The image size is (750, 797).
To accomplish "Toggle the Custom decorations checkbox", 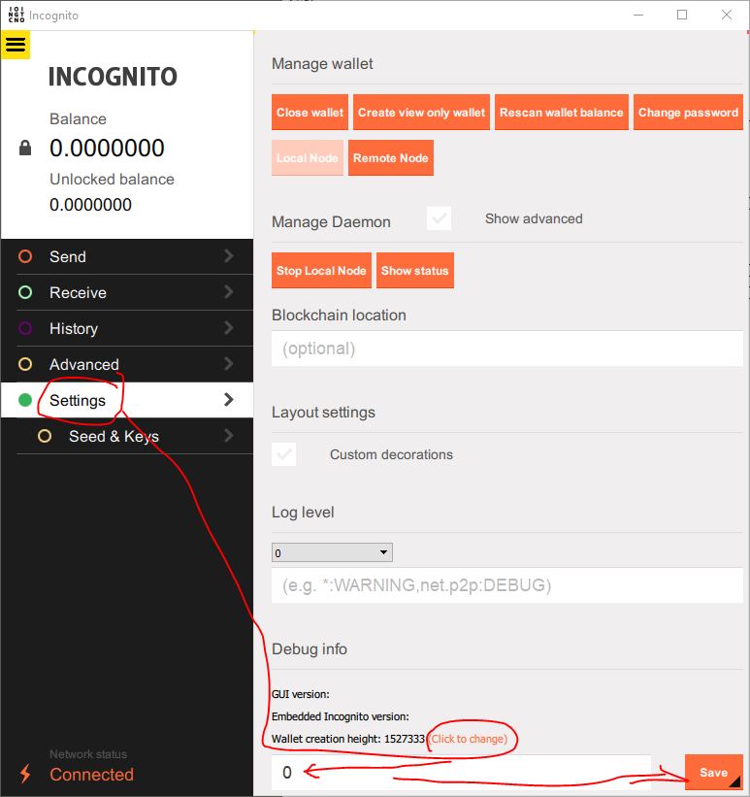I will (x=283, y=454).
